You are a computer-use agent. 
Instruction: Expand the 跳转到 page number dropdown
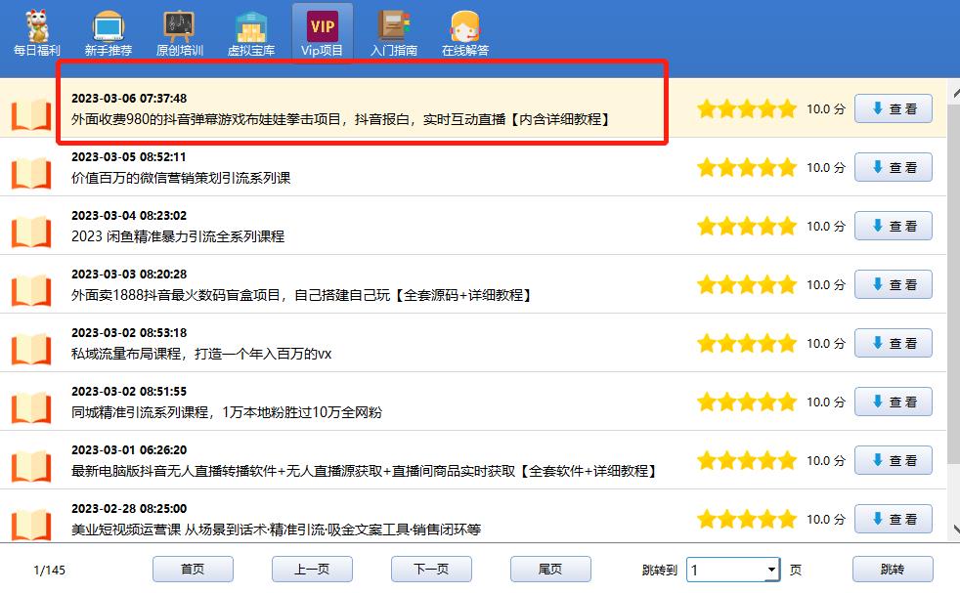pos(771,570)
